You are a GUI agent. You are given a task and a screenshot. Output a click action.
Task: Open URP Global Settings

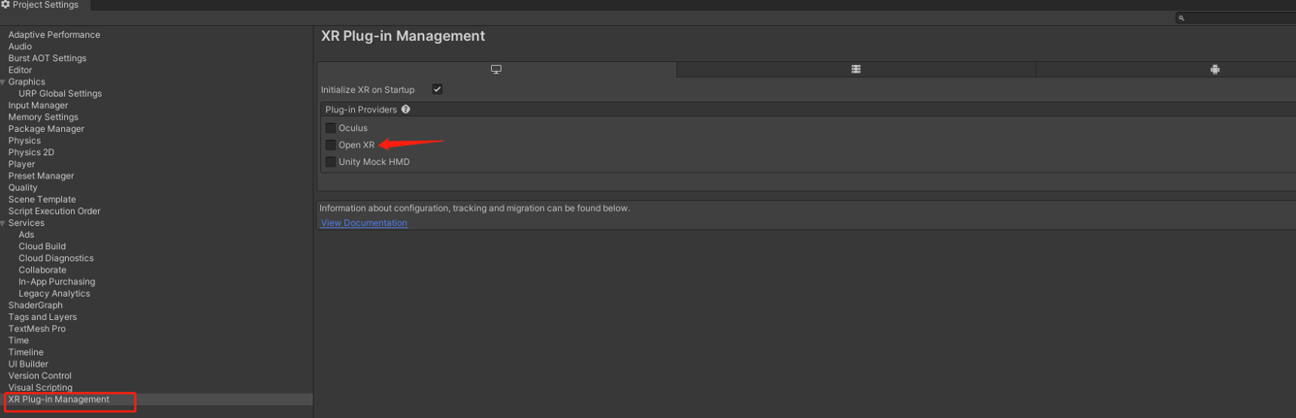click(60, 94)
